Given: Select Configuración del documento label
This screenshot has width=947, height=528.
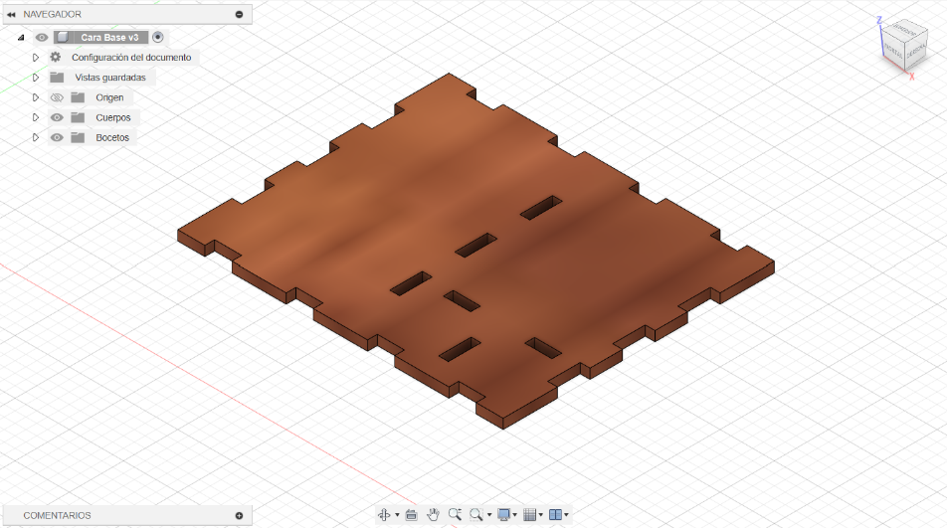Looking at the screenshot, I should tap(131, 58).
